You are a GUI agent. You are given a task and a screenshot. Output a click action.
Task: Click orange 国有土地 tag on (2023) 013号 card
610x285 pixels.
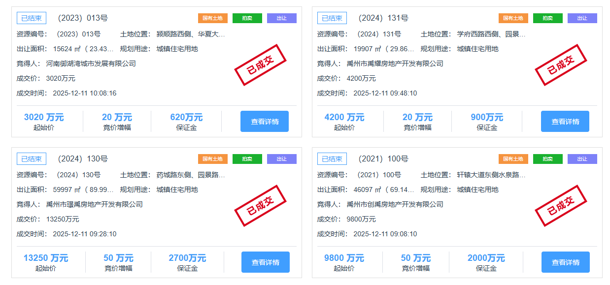pos(213,18)
